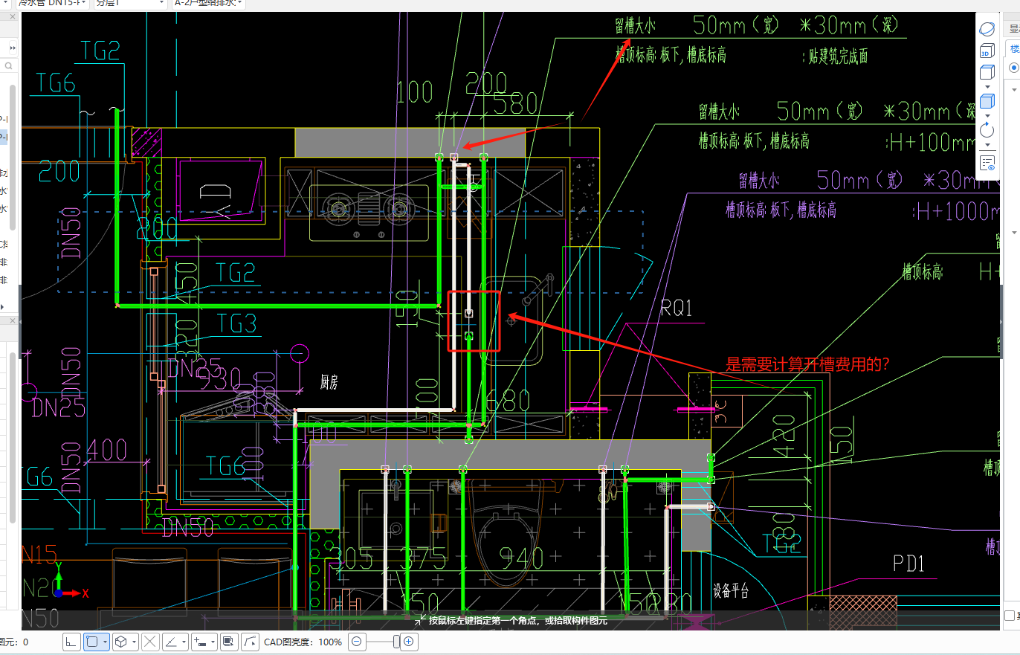Select the radio button in right panel
Viewport: 1020px width, 655px height.
tap(1013, 68)
